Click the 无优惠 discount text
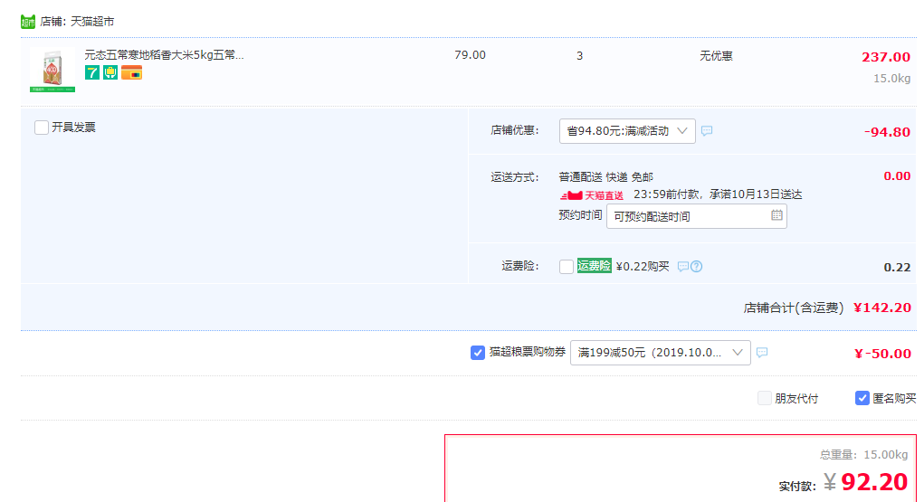The height and width of the screenshot is (502, 924). [x=716, y=56]
